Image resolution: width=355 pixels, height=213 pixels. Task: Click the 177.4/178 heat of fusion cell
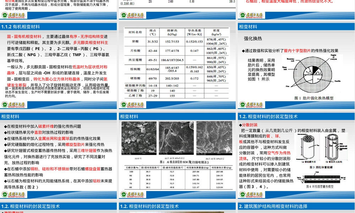pos(172,51)
